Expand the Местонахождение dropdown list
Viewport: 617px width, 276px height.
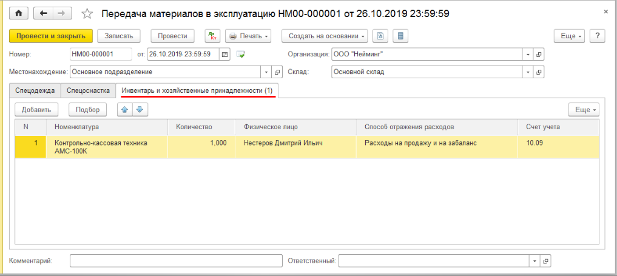(266, 72)
